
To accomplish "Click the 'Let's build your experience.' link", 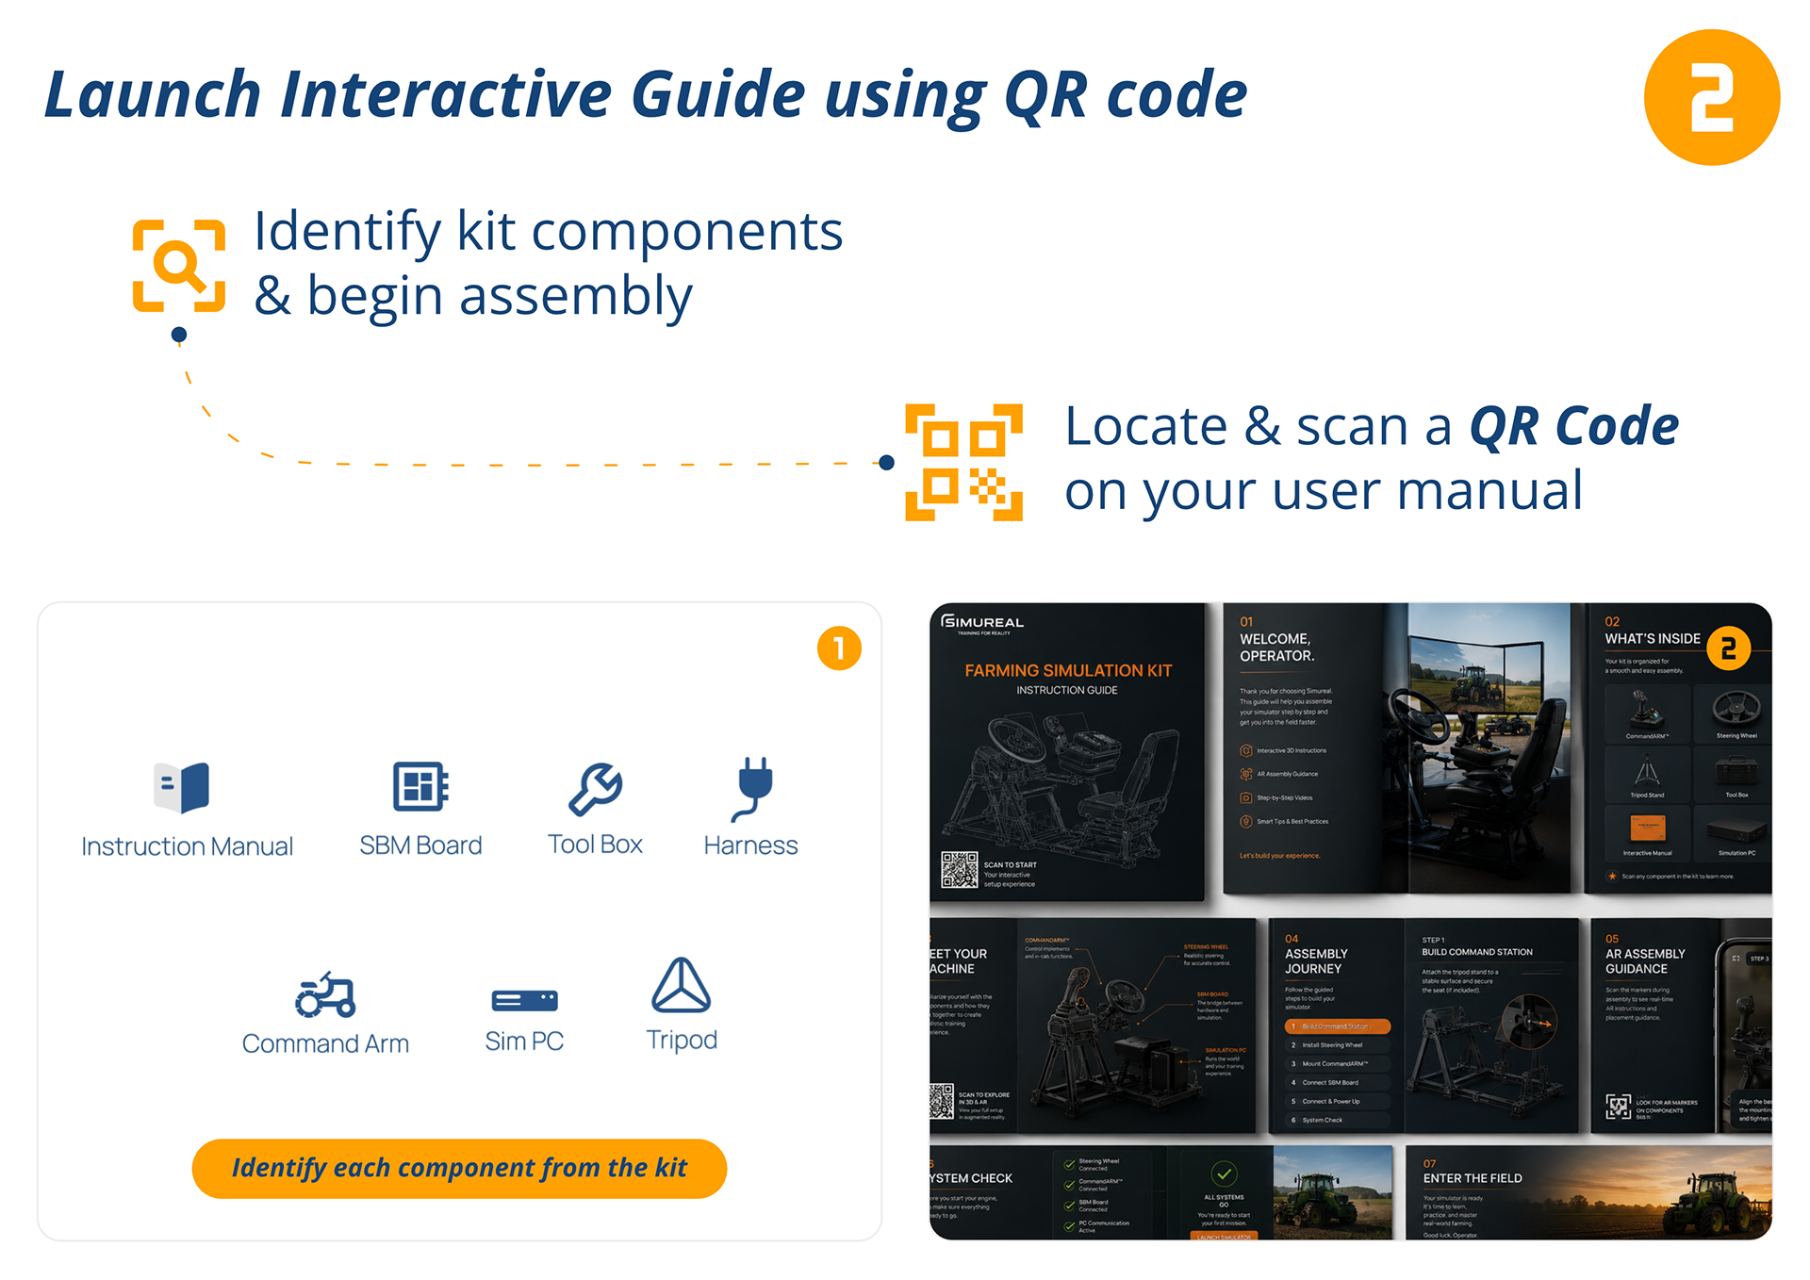I will pos(1280,856).
